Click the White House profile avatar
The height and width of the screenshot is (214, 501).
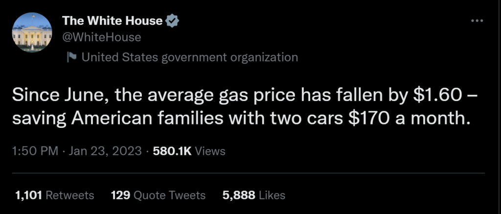31,33
